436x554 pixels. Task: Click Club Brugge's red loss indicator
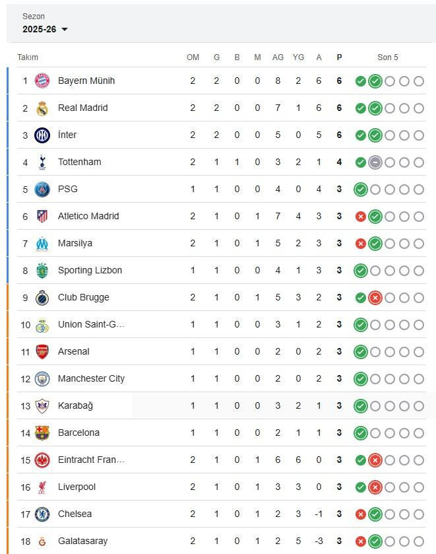(x=375, y=297)
